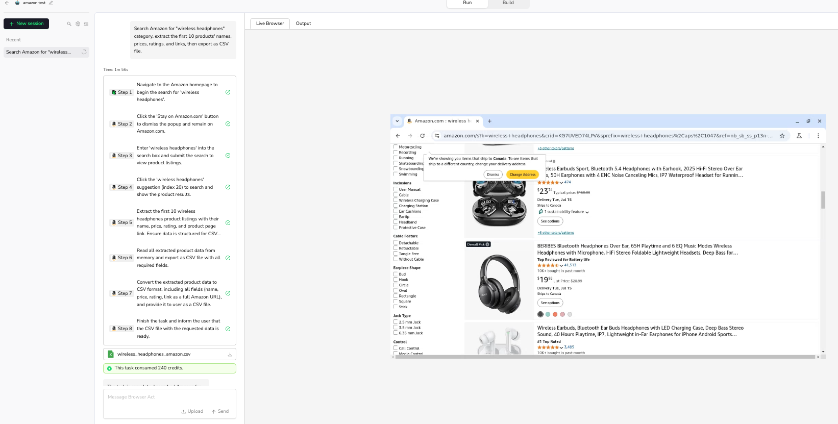Expand rating popover for 474 reviews
Screen dimensions: 838x424
tap(561, 183)
